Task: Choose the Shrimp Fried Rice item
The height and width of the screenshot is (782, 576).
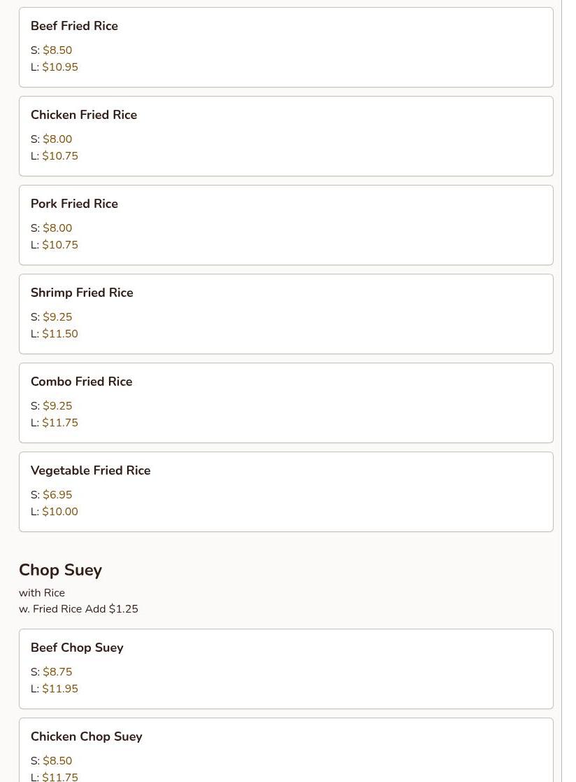Action: point(82,293)
